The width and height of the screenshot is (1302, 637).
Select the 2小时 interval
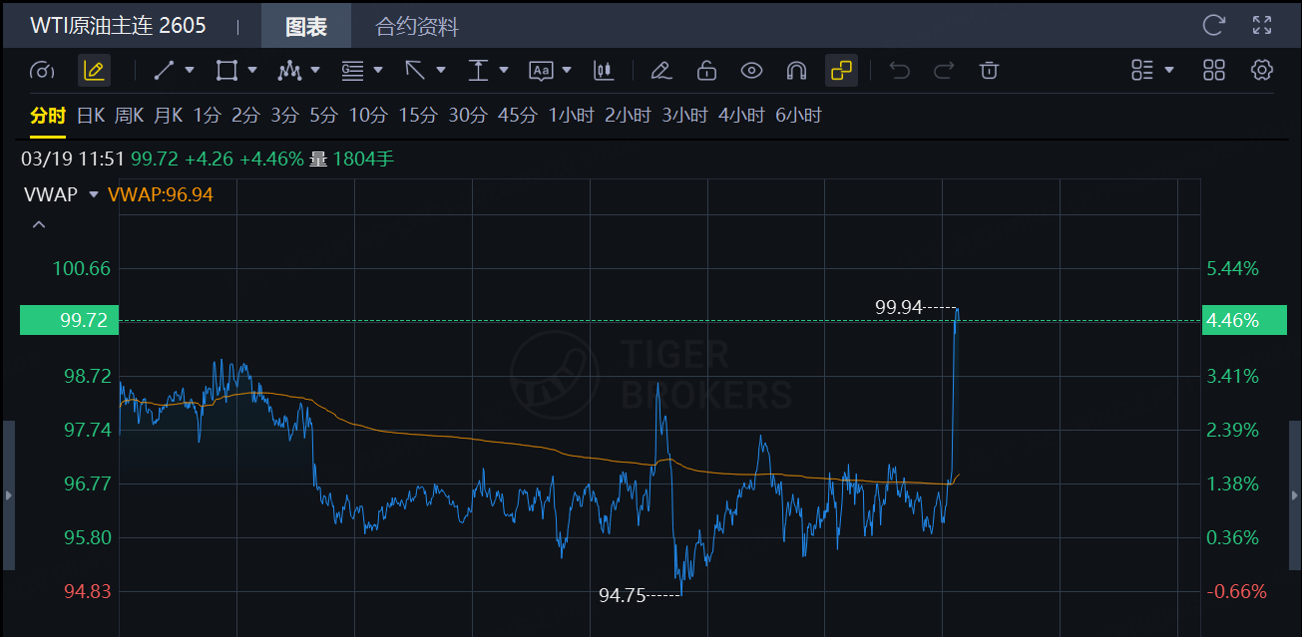pyautogui.click(x=628, y=116)
